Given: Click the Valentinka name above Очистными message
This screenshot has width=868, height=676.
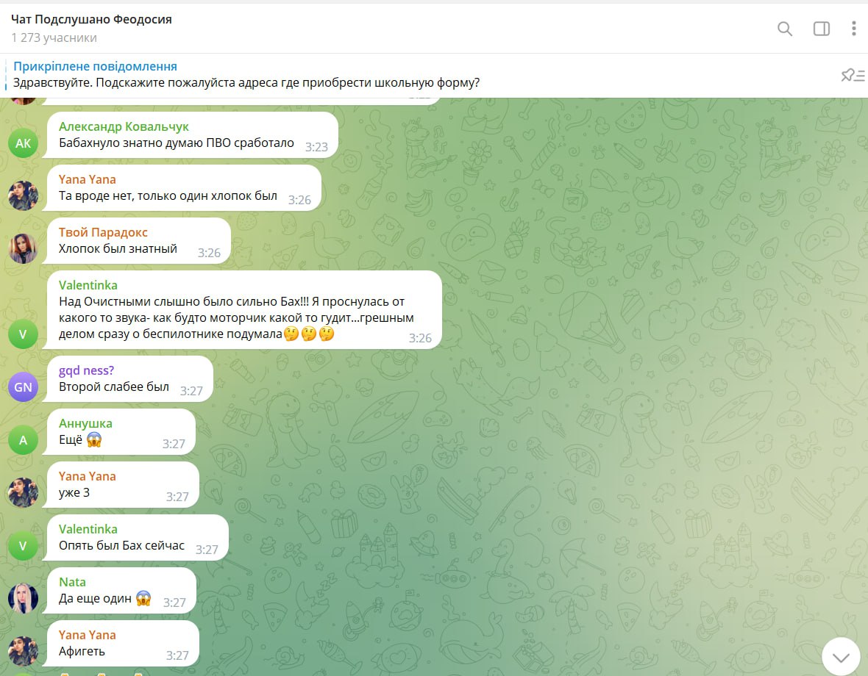Looking at the screenshot, I should click(88, 285).
